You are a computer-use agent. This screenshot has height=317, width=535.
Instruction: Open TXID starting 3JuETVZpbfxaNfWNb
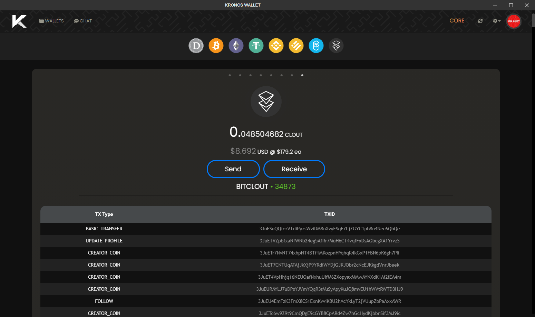coord(330,241)
